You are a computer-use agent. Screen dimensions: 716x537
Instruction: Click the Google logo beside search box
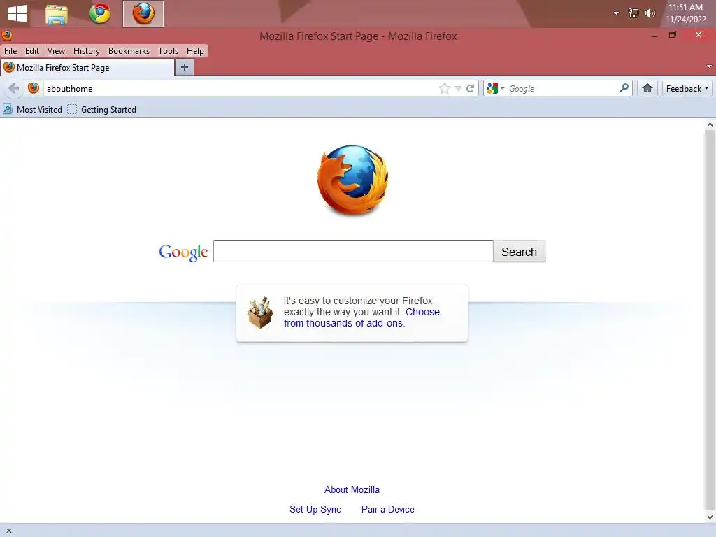[x=183, y=252]
